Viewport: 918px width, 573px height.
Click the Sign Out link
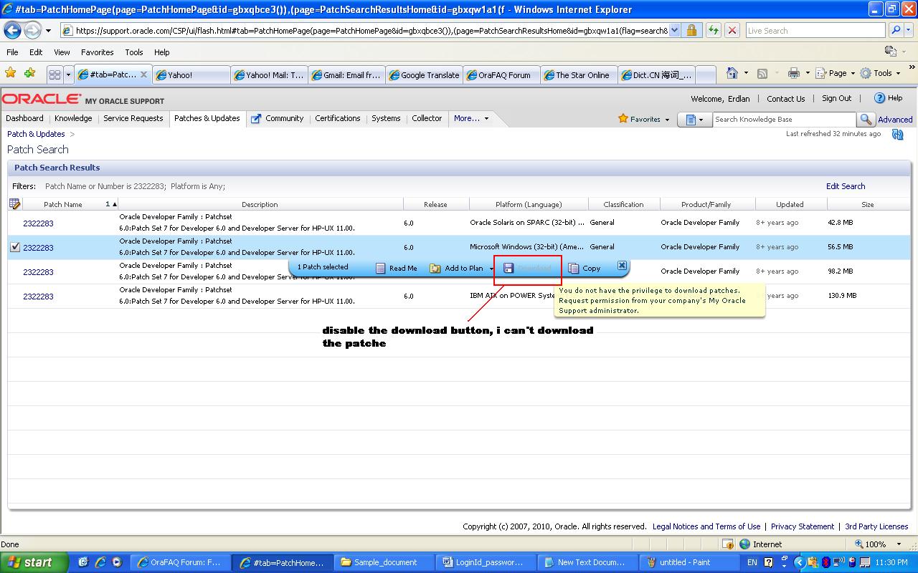click(836, 98)
